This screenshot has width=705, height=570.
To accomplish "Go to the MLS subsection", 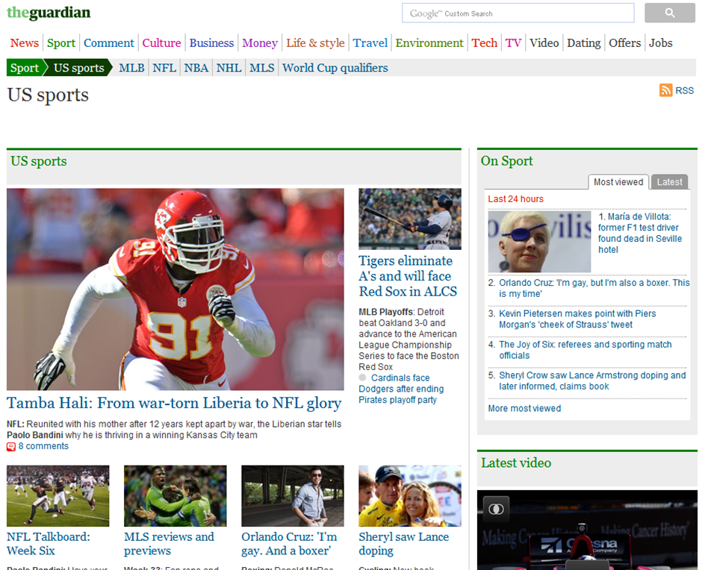I will [x=261, y=68].
